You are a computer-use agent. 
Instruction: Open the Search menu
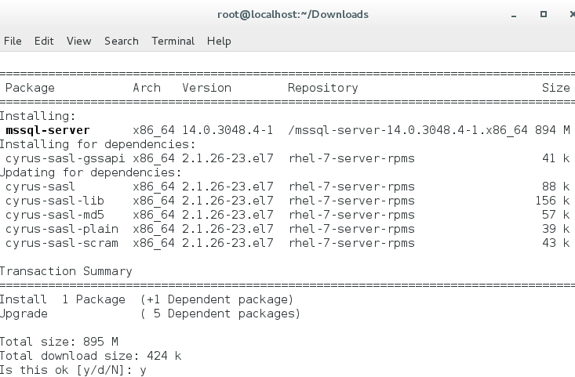[122, 41]
